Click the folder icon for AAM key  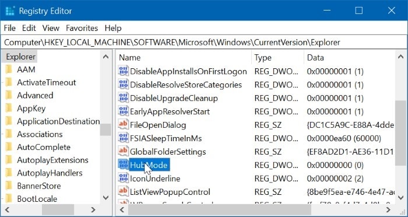coord(9,69)
